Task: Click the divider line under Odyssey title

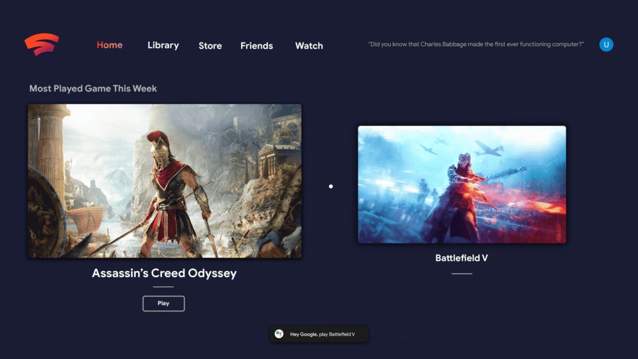Action: tap(163, 287)
